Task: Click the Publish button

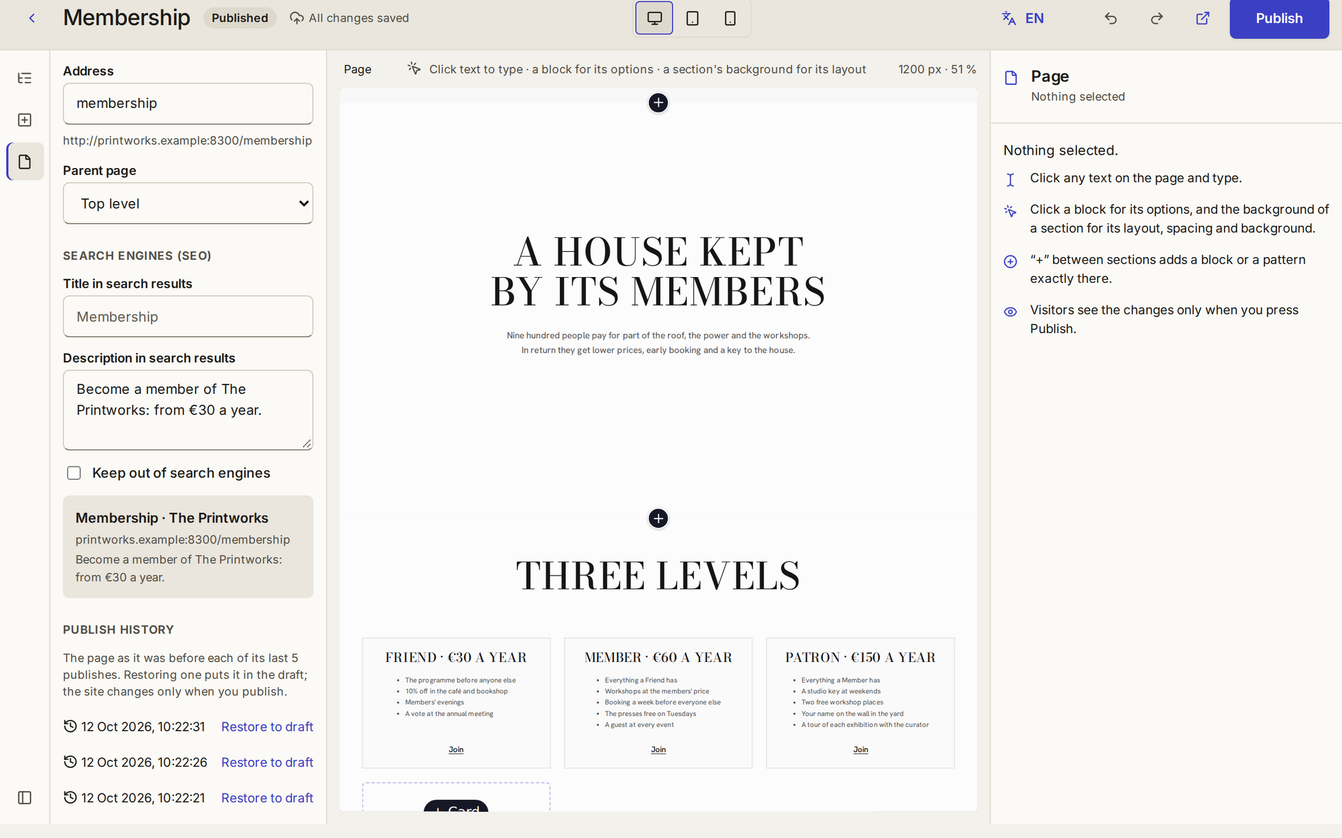Action: click(x=1279, y=18)
